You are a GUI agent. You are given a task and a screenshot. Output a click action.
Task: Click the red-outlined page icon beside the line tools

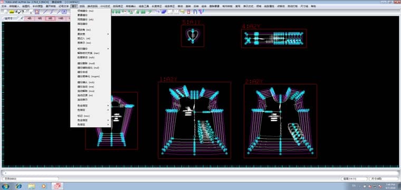coord(37,12)
